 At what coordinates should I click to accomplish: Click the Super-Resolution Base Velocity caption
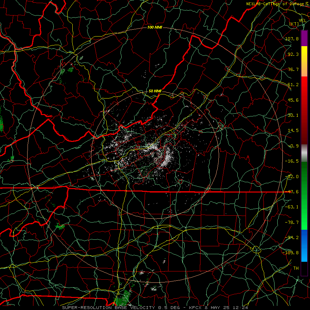(x=155, y=308)
